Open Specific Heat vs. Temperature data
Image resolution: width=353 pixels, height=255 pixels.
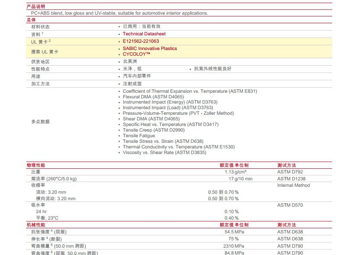tap(170, 124)
